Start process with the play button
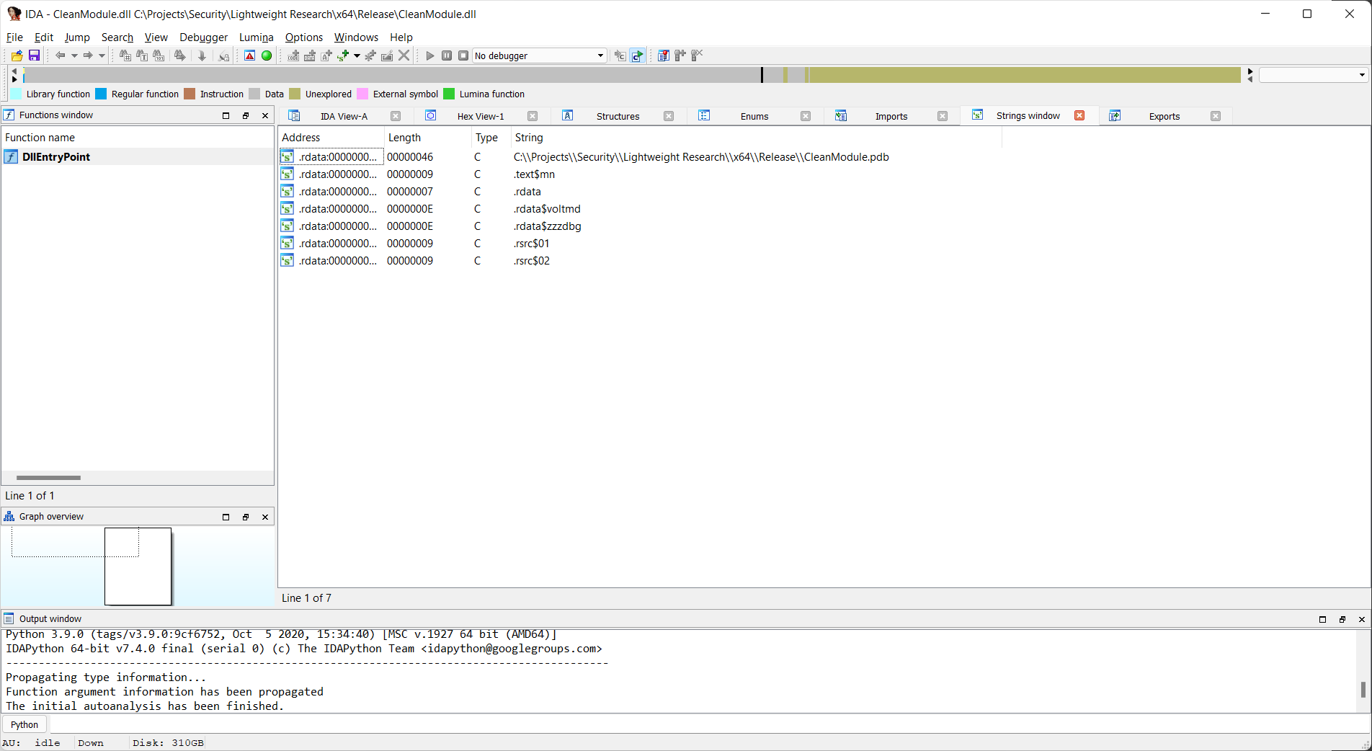This screenshot has width=1372, height=751. tap(430, 55)
